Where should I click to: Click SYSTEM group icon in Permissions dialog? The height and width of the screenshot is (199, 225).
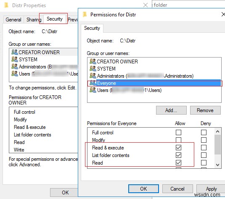(x=93, y=68)
